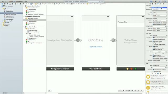The width and height of the screenshot is (168, 94).
Task: Click the orange First Responder cube in the scene dock
Action: pos(132,69)
